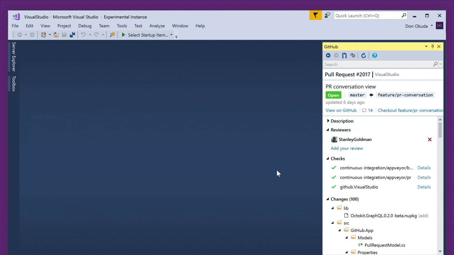This screenshot has height=255, width=454.
Task: Click the Add your review link
Action: 347,148
